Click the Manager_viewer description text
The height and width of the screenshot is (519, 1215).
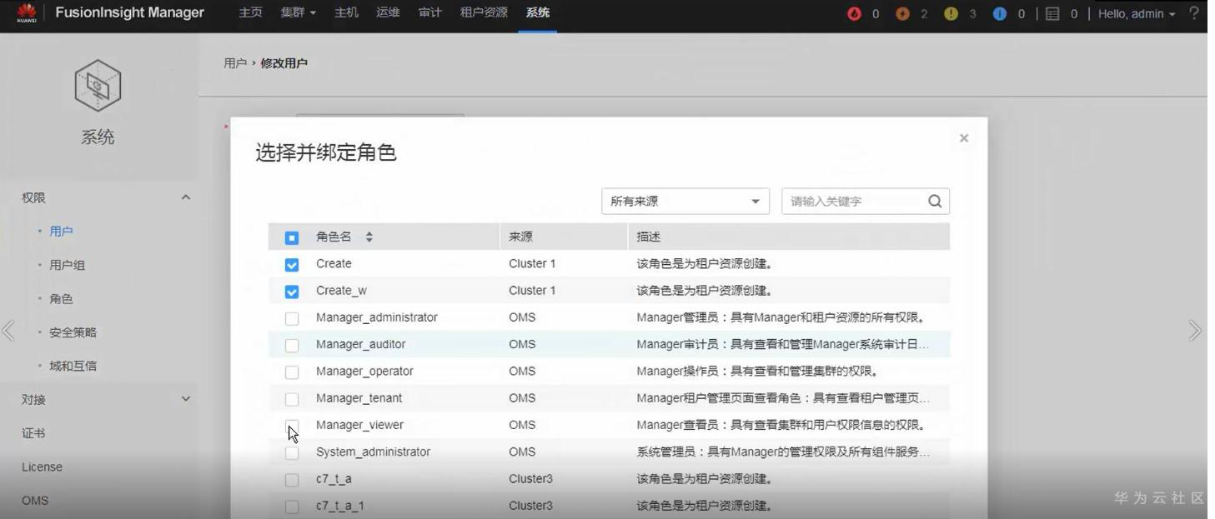pos(781,425)
